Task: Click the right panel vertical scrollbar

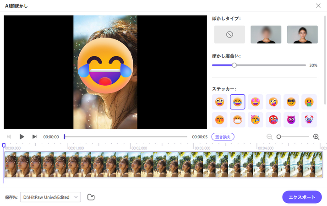Action: [325, 60]
